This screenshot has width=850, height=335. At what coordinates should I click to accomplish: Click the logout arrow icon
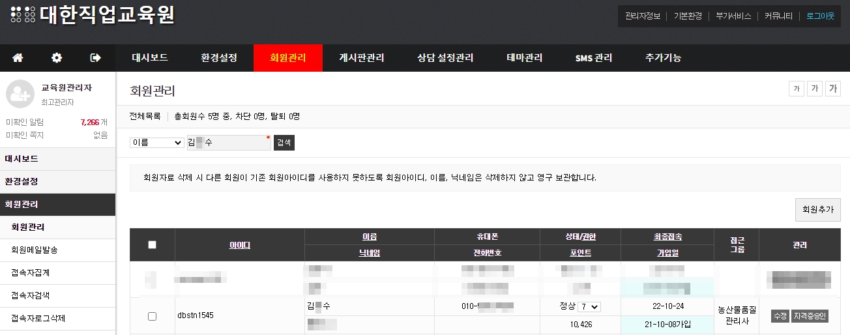(95, 58)
